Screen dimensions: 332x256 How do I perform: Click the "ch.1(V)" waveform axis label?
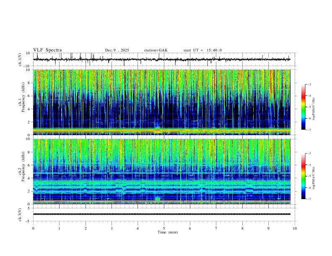[20, 59]
